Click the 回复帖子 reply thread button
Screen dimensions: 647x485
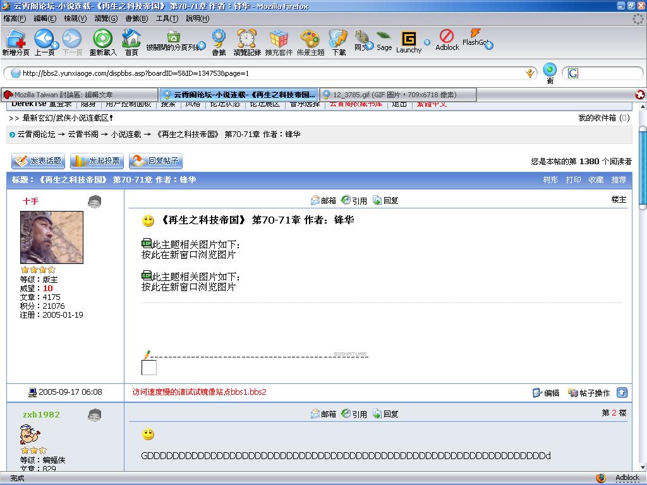[155, 161]
